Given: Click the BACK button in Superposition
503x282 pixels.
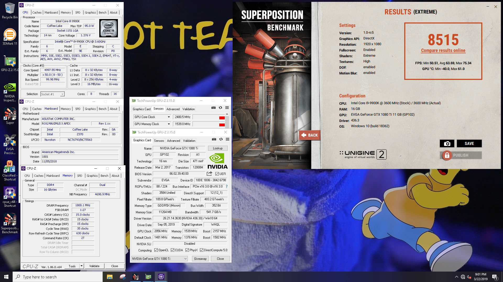Looking at the screenshot, I should pos(310,135).
